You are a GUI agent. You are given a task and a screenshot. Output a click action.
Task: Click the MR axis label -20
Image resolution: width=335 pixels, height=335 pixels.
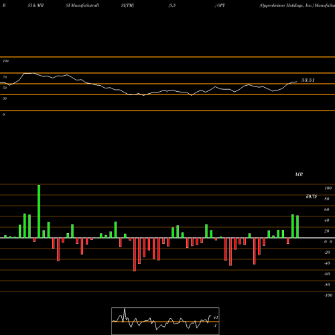(327, 253)
